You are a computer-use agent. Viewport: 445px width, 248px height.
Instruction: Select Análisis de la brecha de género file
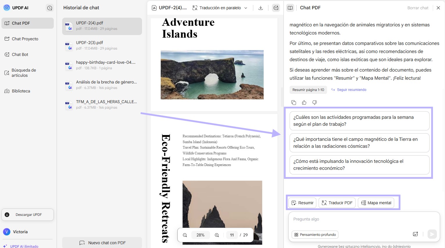[102, 85]
